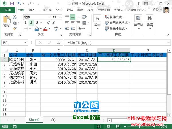Add a new sheet with plus button
Viewport: 172px width, 129px height.
tap(53, 120)
